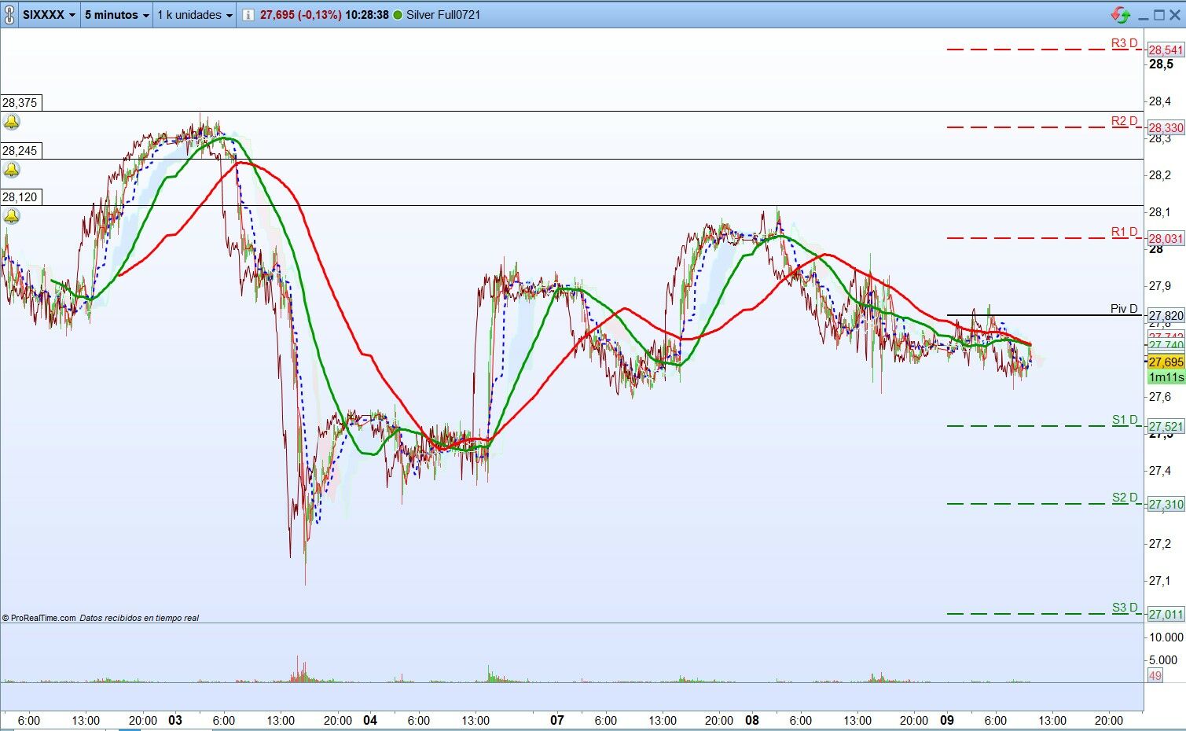1186x731 pixels.
Task: Click the ProRealTime.com copyright text
Action: coord(39,618)
